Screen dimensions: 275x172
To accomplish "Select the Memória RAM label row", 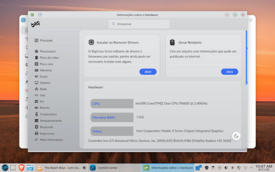I will (112, 117).
